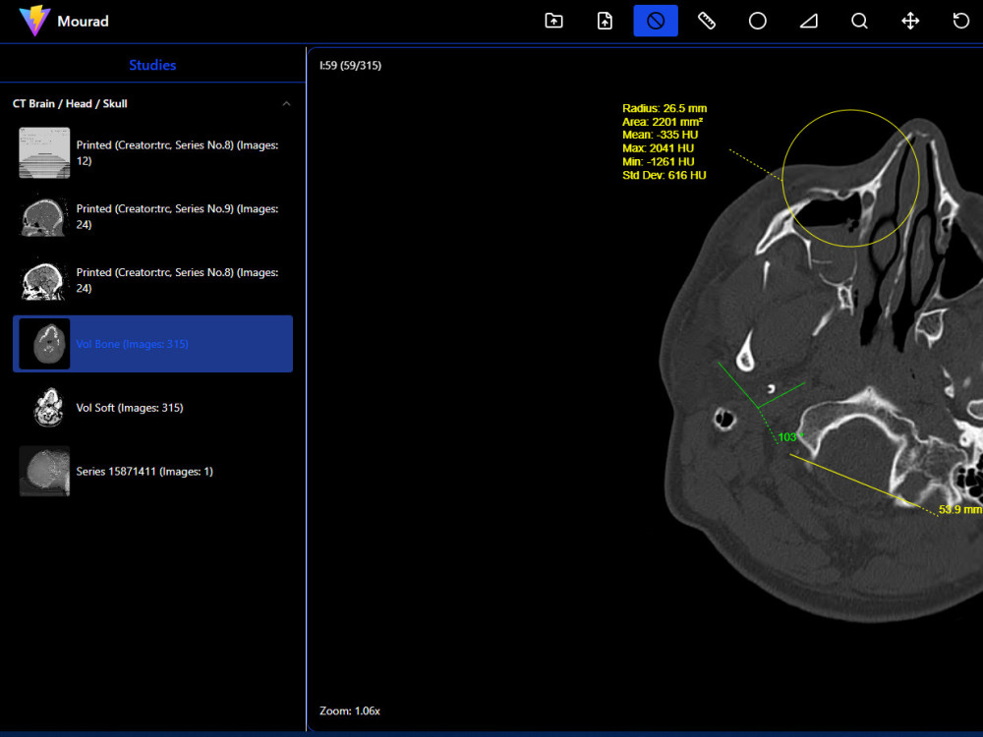Select the Vol Soft series with 315 images
The image size is (983, 737).
[153, 408]
